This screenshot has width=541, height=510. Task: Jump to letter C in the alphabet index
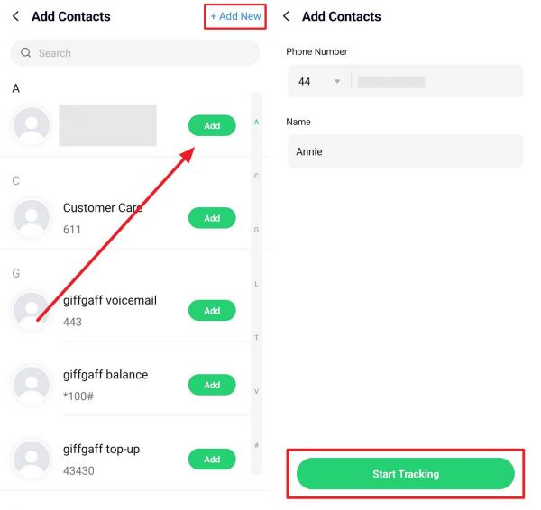(x=256, y=176)
